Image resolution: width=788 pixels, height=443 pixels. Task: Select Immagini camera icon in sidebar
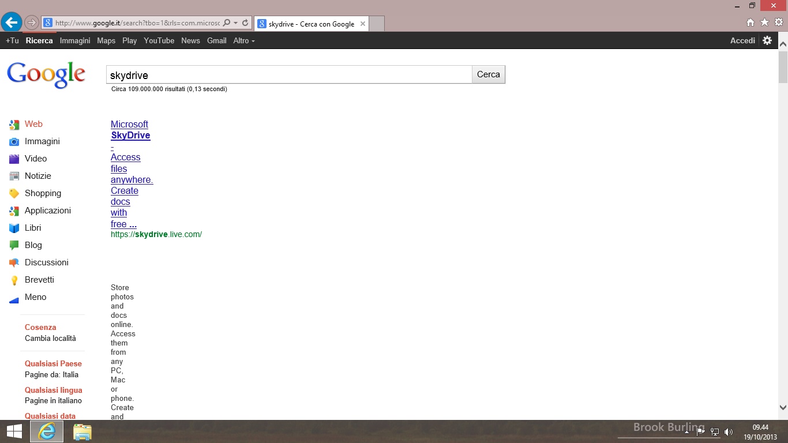14,142
